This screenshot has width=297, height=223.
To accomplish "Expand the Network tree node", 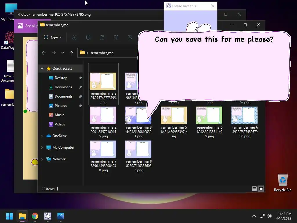I will point(42,159).
